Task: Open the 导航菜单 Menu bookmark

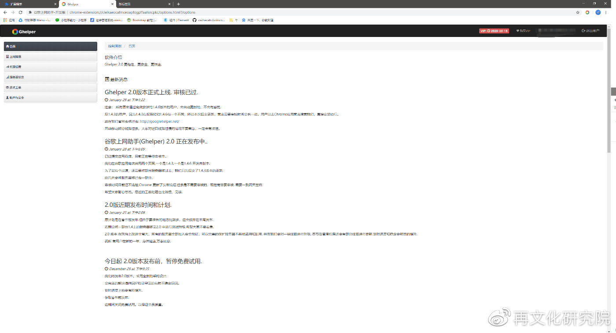Action: (35, 20)
